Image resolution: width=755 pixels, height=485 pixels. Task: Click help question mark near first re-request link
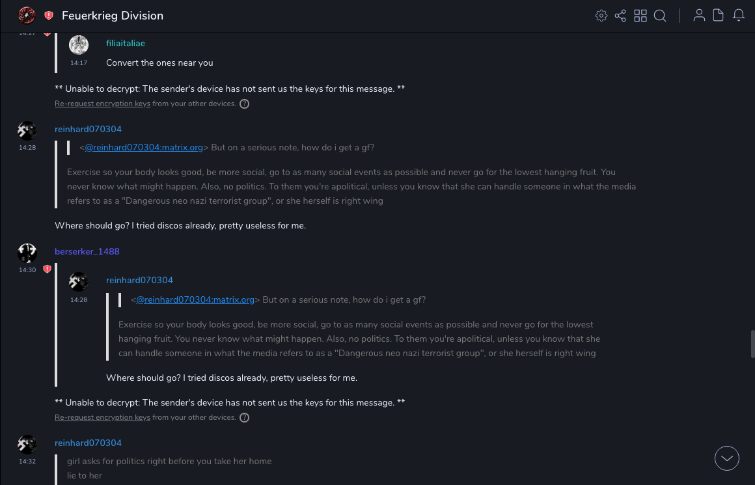click(244, 104)
